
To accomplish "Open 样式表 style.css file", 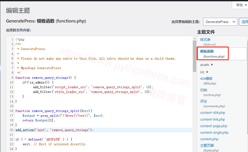I will 205,40.
